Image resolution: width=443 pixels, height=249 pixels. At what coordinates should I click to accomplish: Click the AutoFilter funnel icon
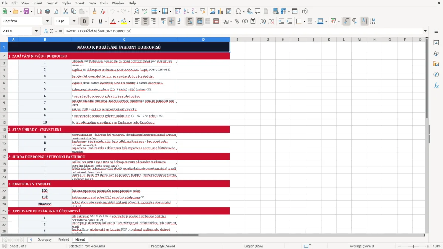[202, 11]
